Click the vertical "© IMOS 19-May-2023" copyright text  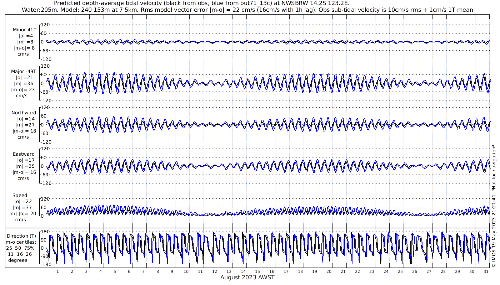point(494,206)
